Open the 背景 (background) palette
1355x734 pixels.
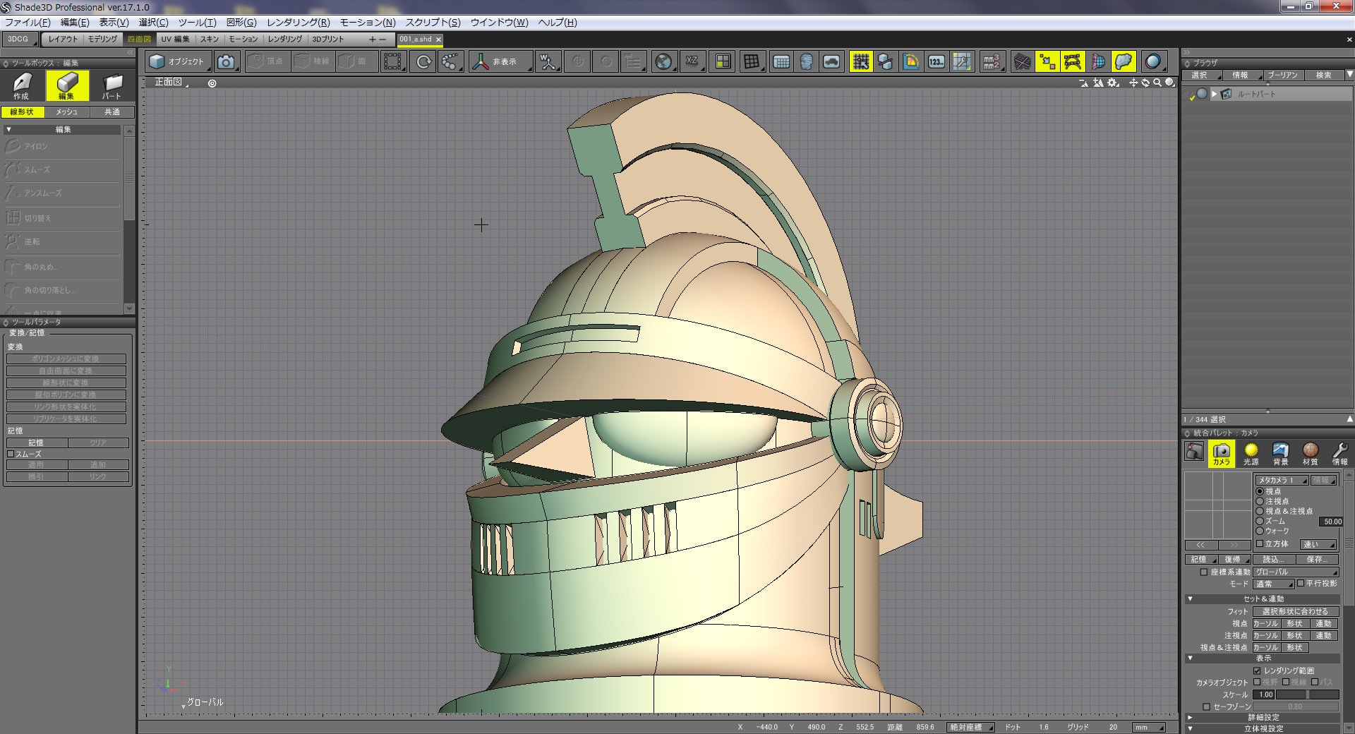[x=1280, y=454]
